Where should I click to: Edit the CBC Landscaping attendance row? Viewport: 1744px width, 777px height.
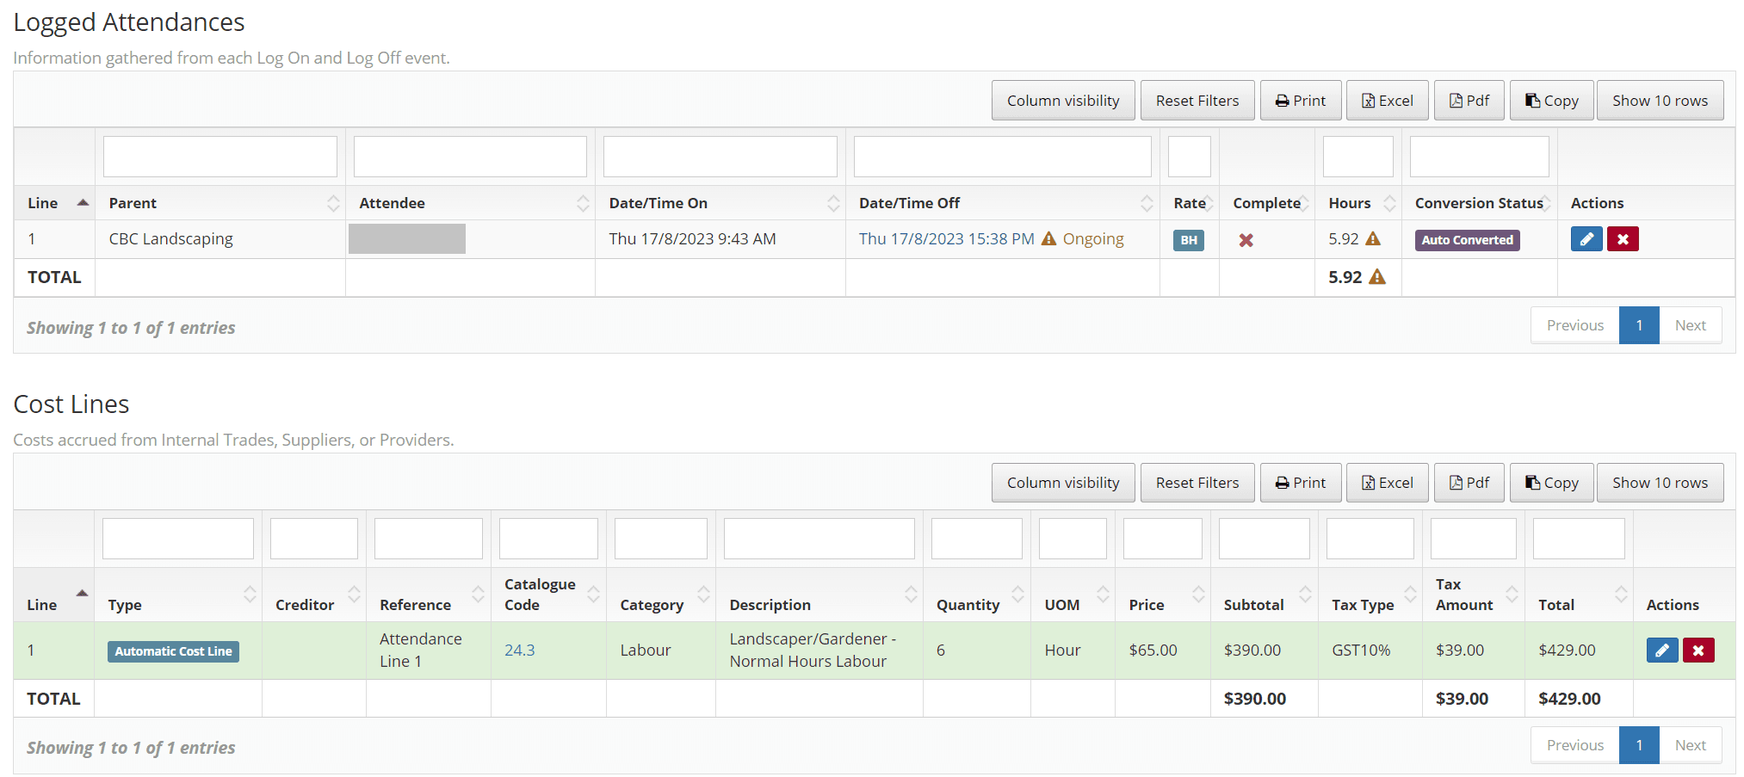[1586, 239]
